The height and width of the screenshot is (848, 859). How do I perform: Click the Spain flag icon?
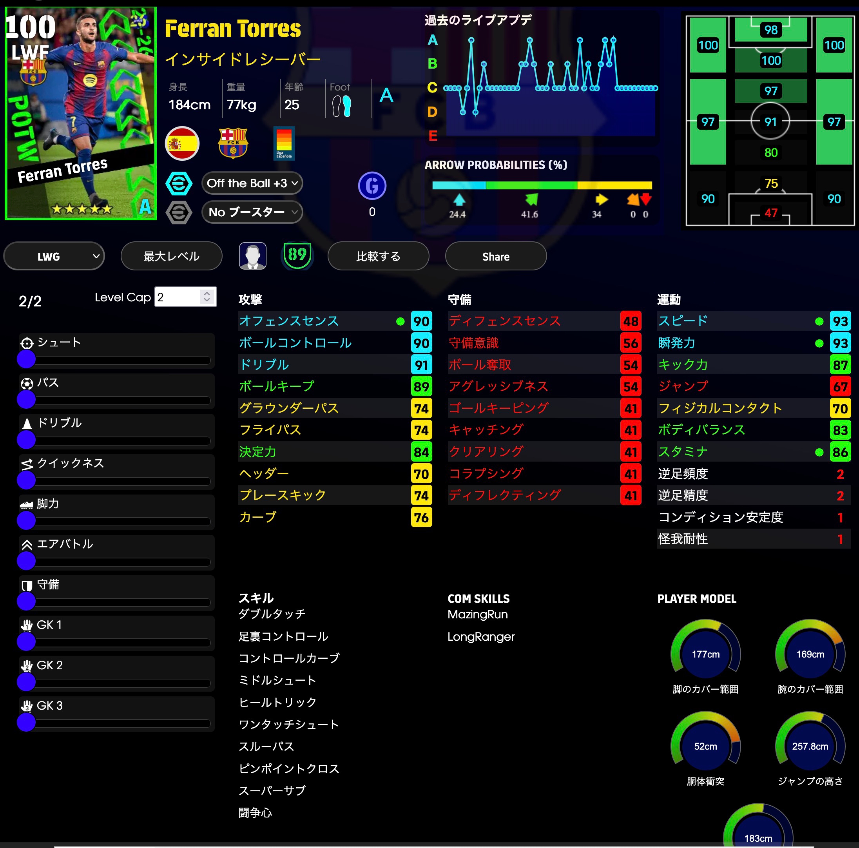point(182,143)
